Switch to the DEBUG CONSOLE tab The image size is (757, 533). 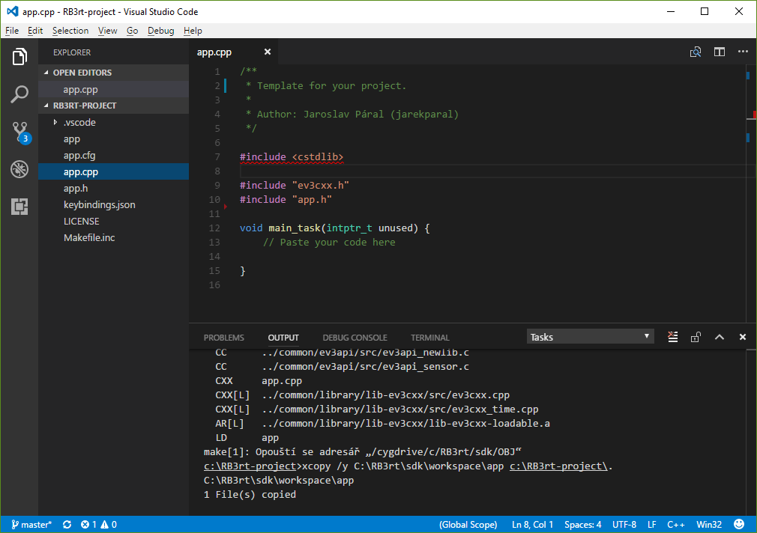[x=355, y=337]
